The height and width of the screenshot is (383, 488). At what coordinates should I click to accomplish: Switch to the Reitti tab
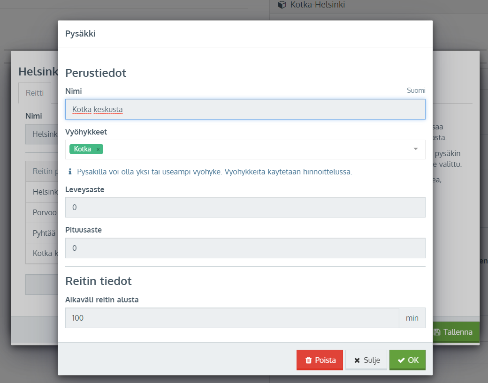click(34, 93)
